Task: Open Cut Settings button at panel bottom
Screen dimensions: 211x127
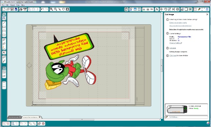Action: click(x=186, y=117)
